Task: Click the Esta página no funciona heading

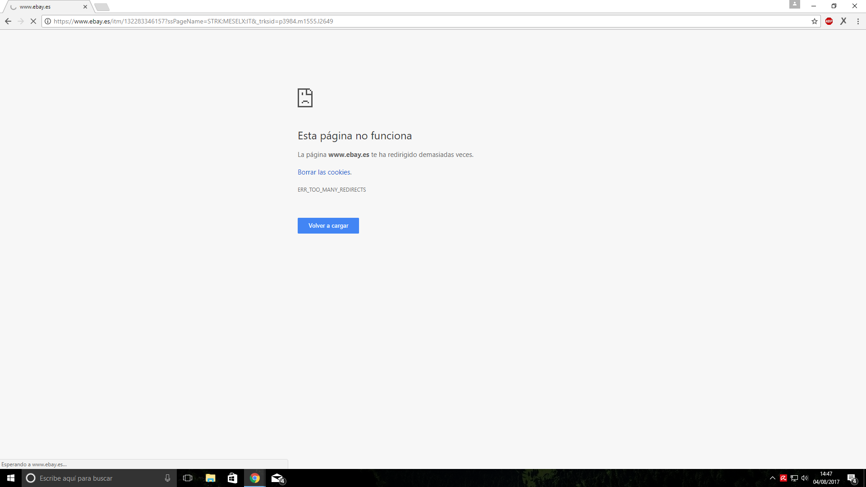Action: [x=355, y=136]
